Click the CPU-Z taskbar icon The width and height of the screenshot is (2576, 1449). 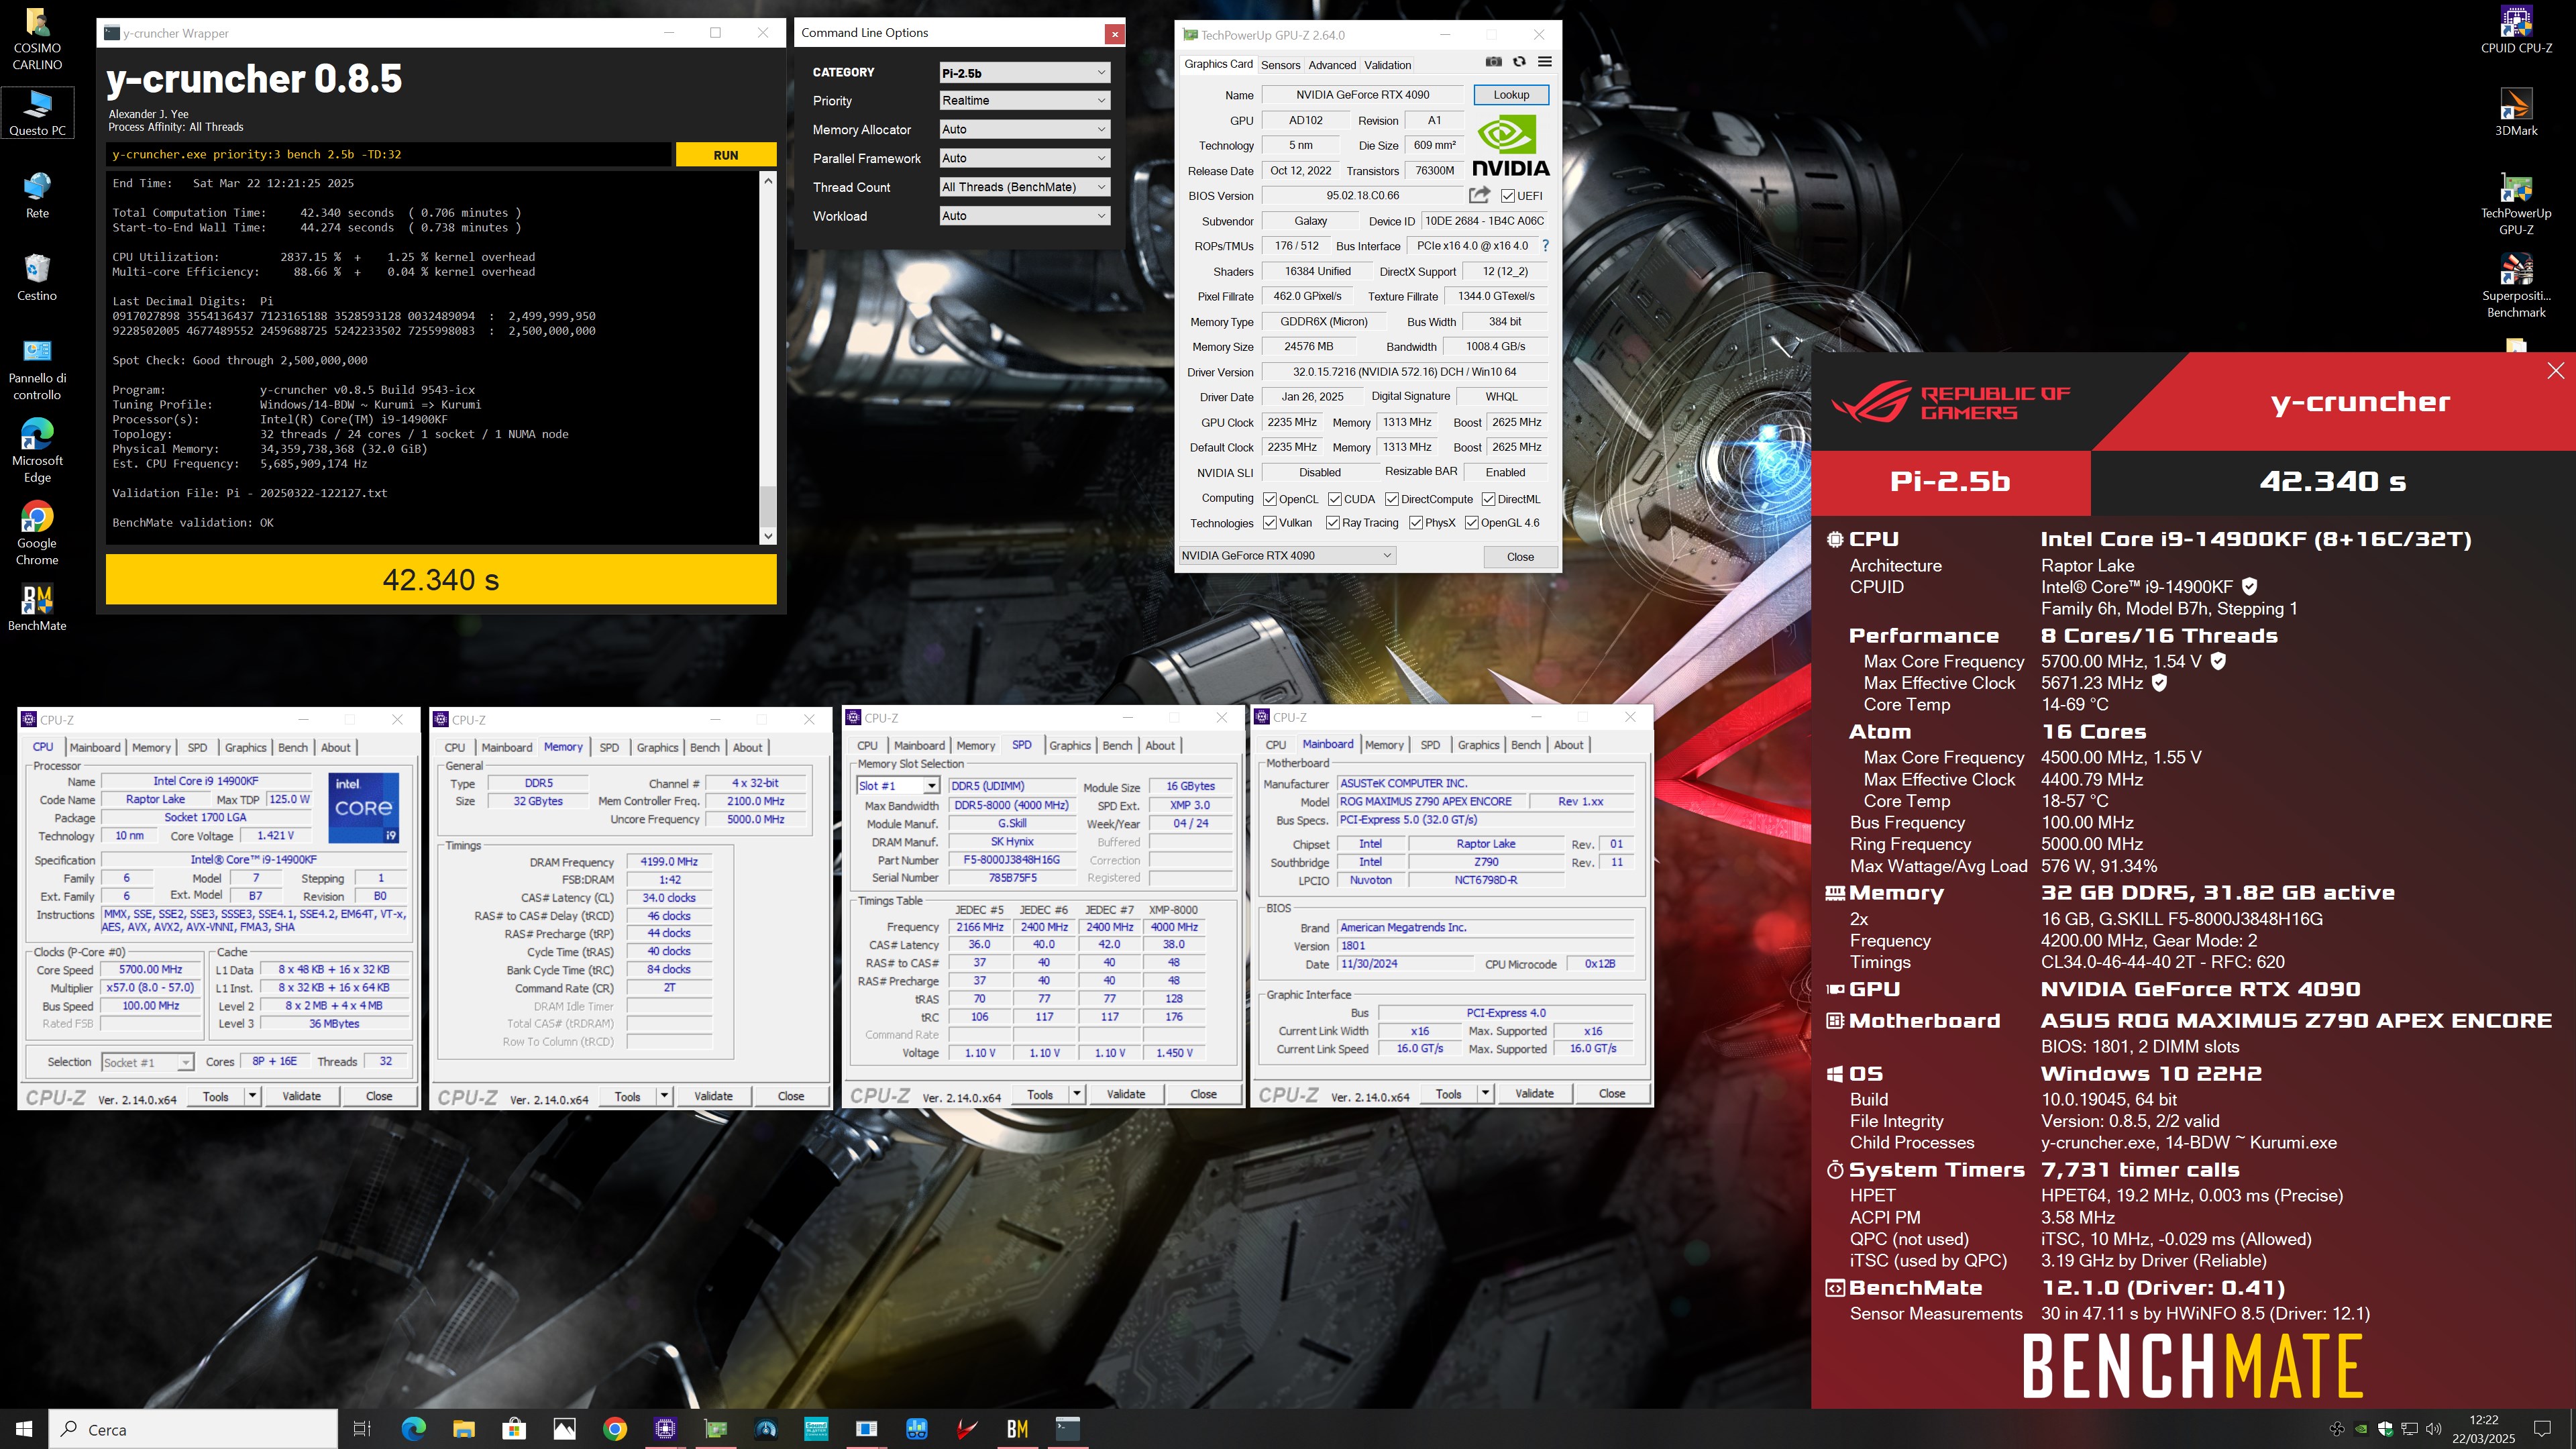click(665, 1429)
